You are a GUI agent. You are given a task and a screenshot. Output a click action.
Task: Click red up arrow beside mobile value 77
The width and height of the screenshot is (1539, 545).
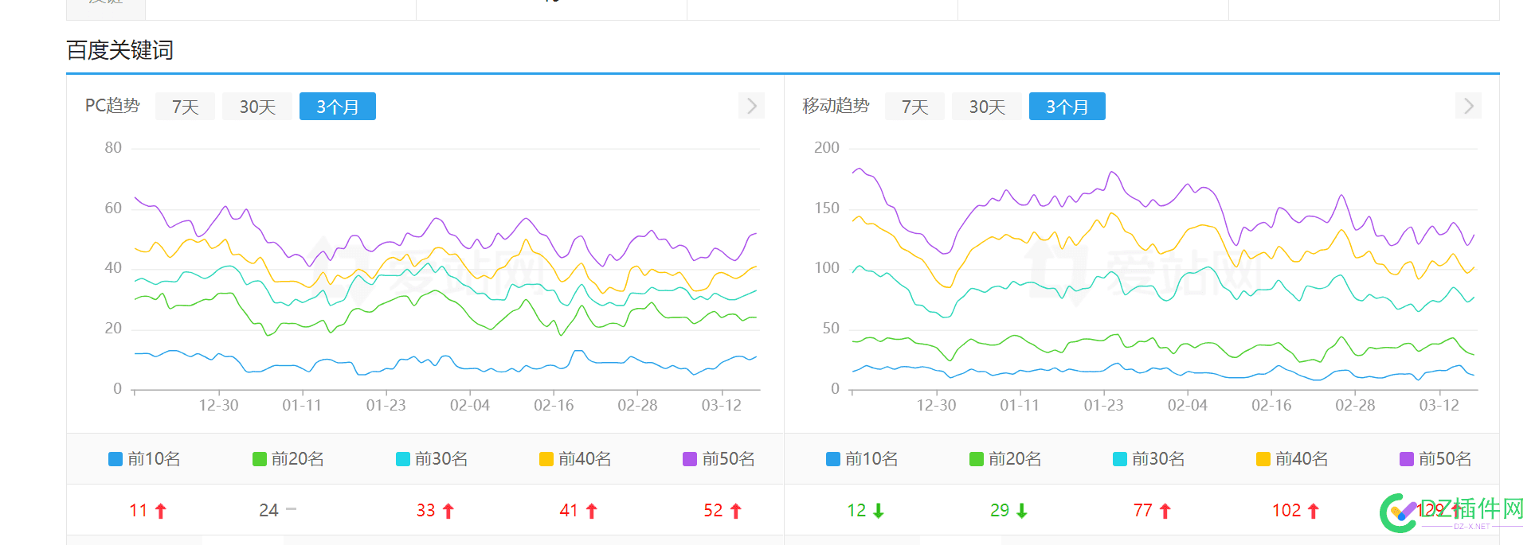point(1165,511)
